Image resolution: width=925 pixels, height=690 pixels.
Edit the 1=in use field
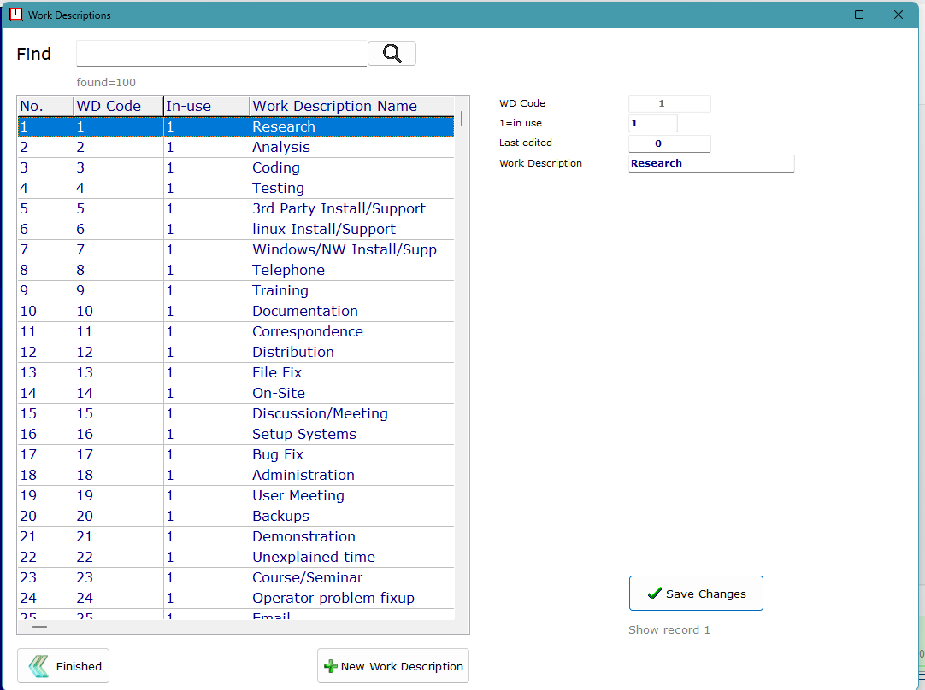[x=653, y=123]
